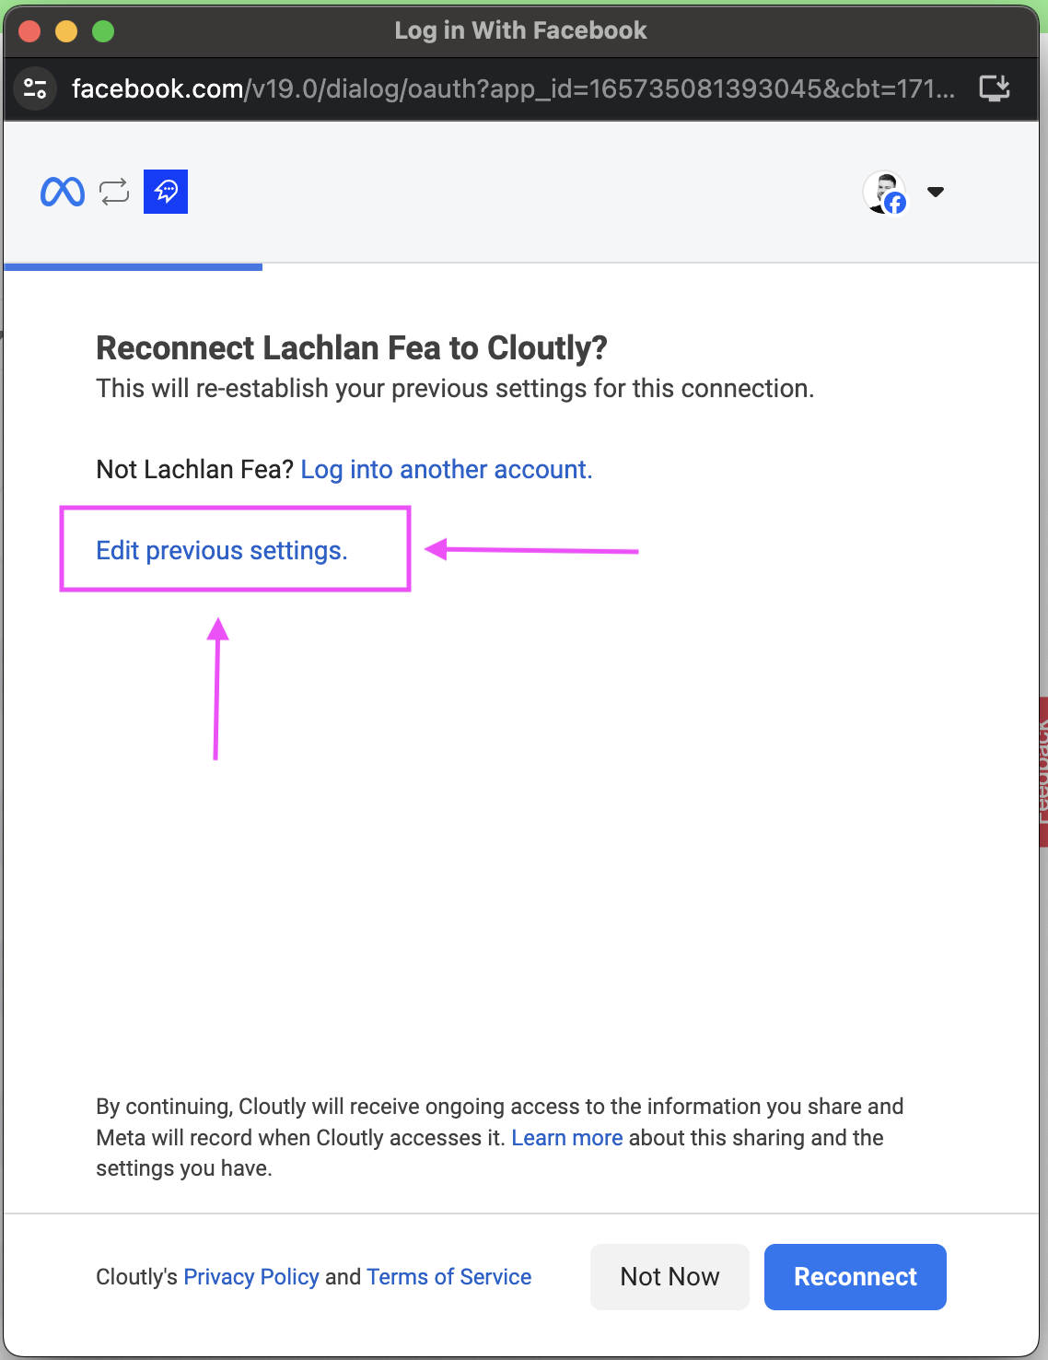
Task: Close the Log in With Facebook window
Action: coord(29,31)
